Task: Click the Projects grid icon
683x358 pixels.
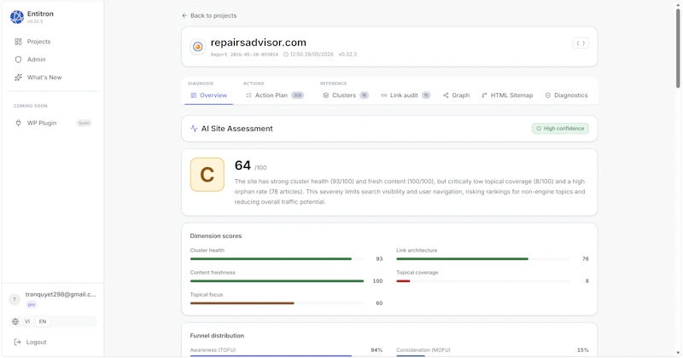Action: 18,42
